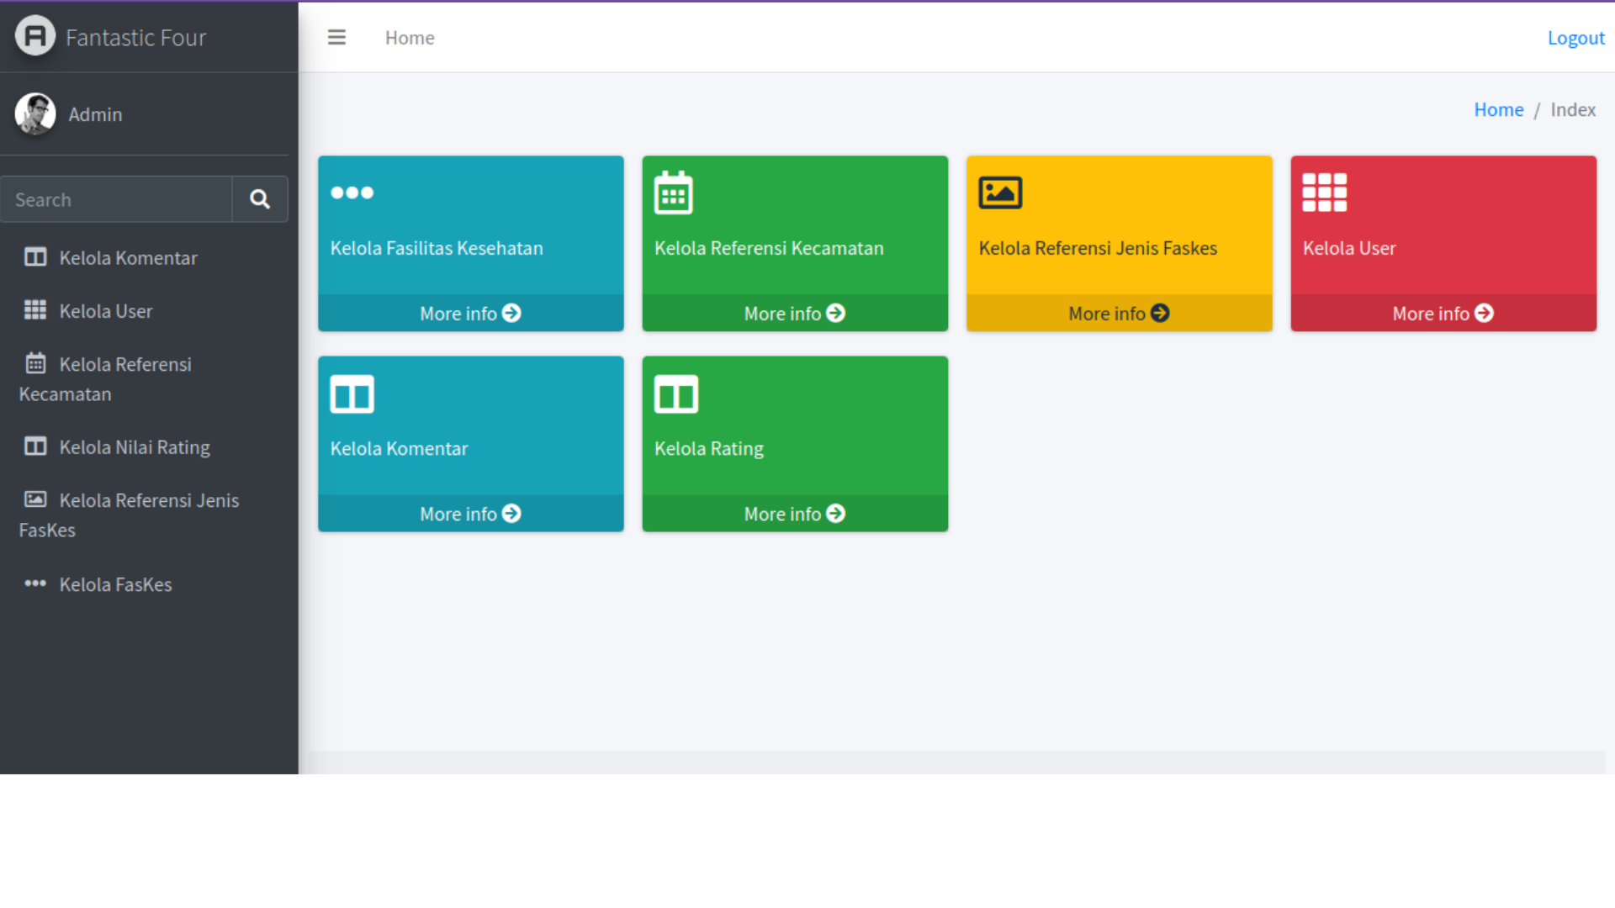Click the Logout link
This screenshot has width=1615, height=908.
coord(1575,38)
